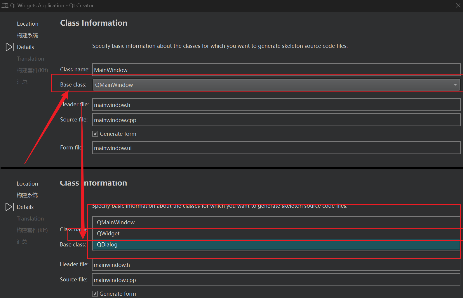Image resolution: width=463 pixels, height=298 pixels.
Task: Open the Translation step in upper sidebar
Action: [30, 59]
